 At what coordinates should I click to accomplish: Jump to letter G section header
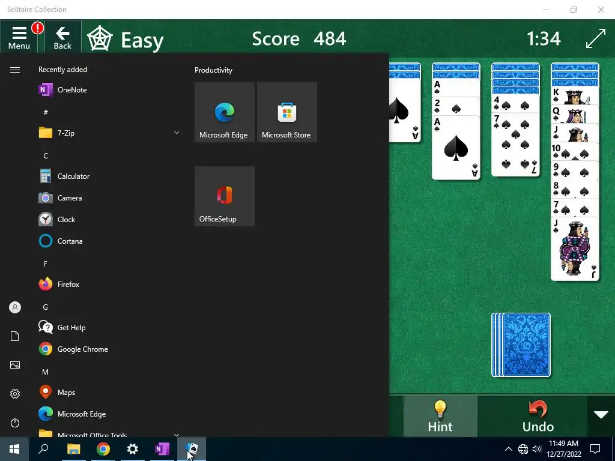46,307
